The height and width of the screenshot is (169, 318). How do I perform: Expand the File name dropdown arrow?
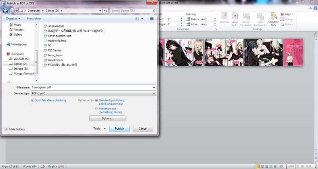pos(154,87)
